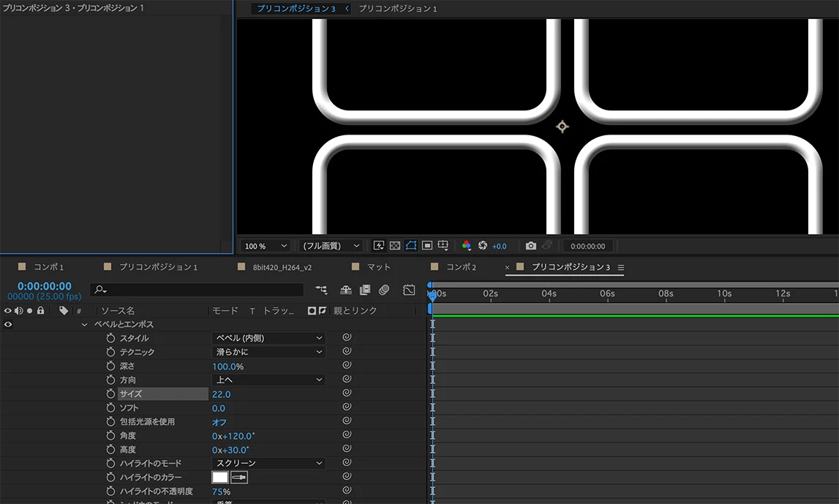839x504 pixels.
Task: Click the region of interest icon
Action: (x=427, y=246)
